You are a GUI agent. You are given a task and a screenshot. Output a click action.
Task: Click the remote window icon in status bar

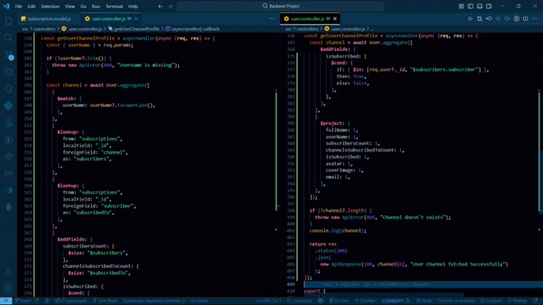tap(6, 301)
